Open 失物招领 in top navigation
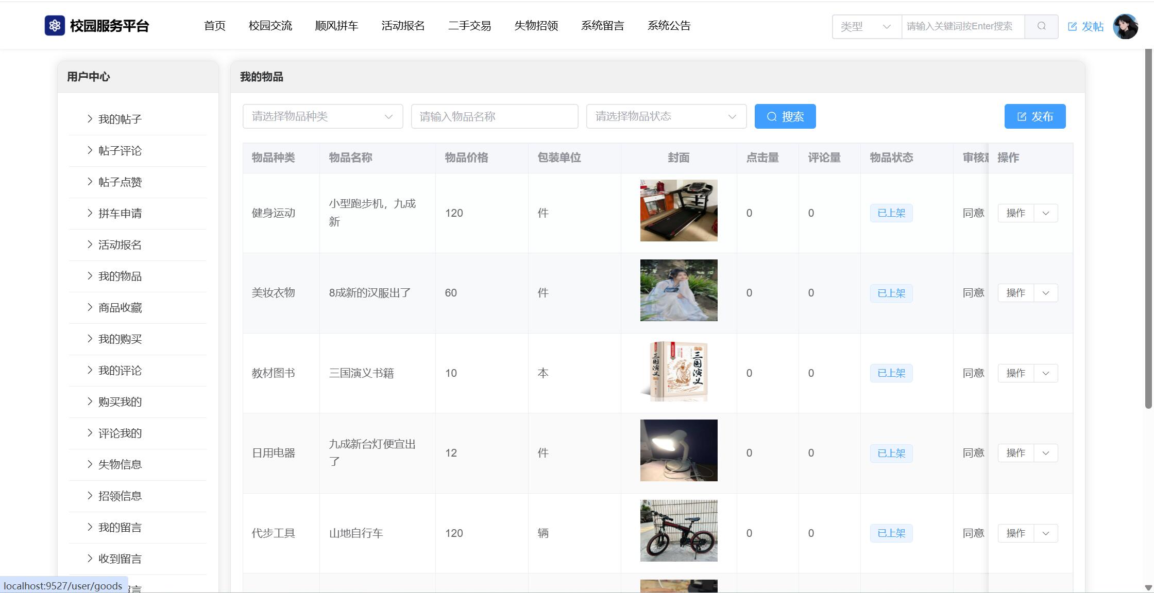The height and width of the screenshot is (593, 1154). (x=536, y=26)
